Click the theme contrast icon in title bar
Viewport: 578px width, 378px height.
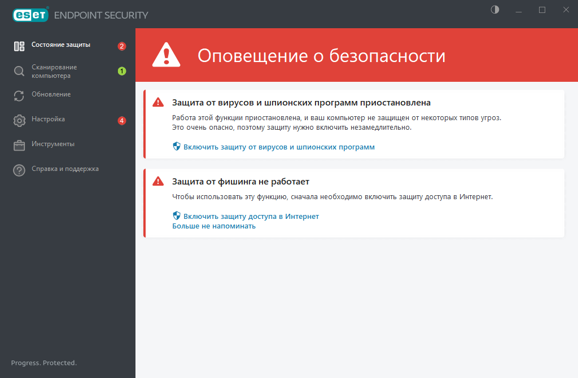pyautogui.click(x=494, y=10)
